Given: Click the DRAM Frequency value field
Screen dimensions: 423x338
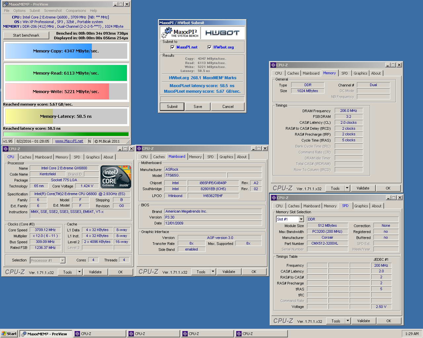Looking at the screenshot, I should click(349, 111).
